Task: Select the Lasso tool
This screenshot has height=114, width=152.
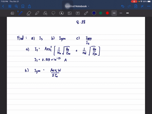Action: click(53, 13)
